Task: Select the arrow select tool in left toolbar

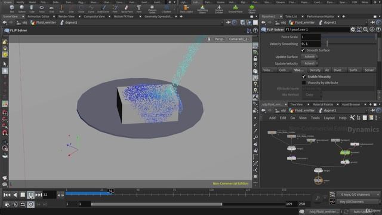Action: pyautogui.click(x=5, y=64)
